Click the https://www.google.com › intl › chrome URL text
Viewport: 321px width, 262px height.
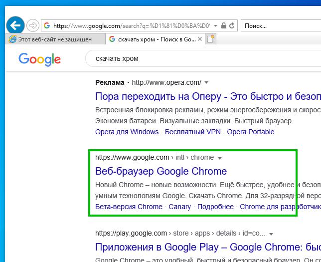click(155, 157)
